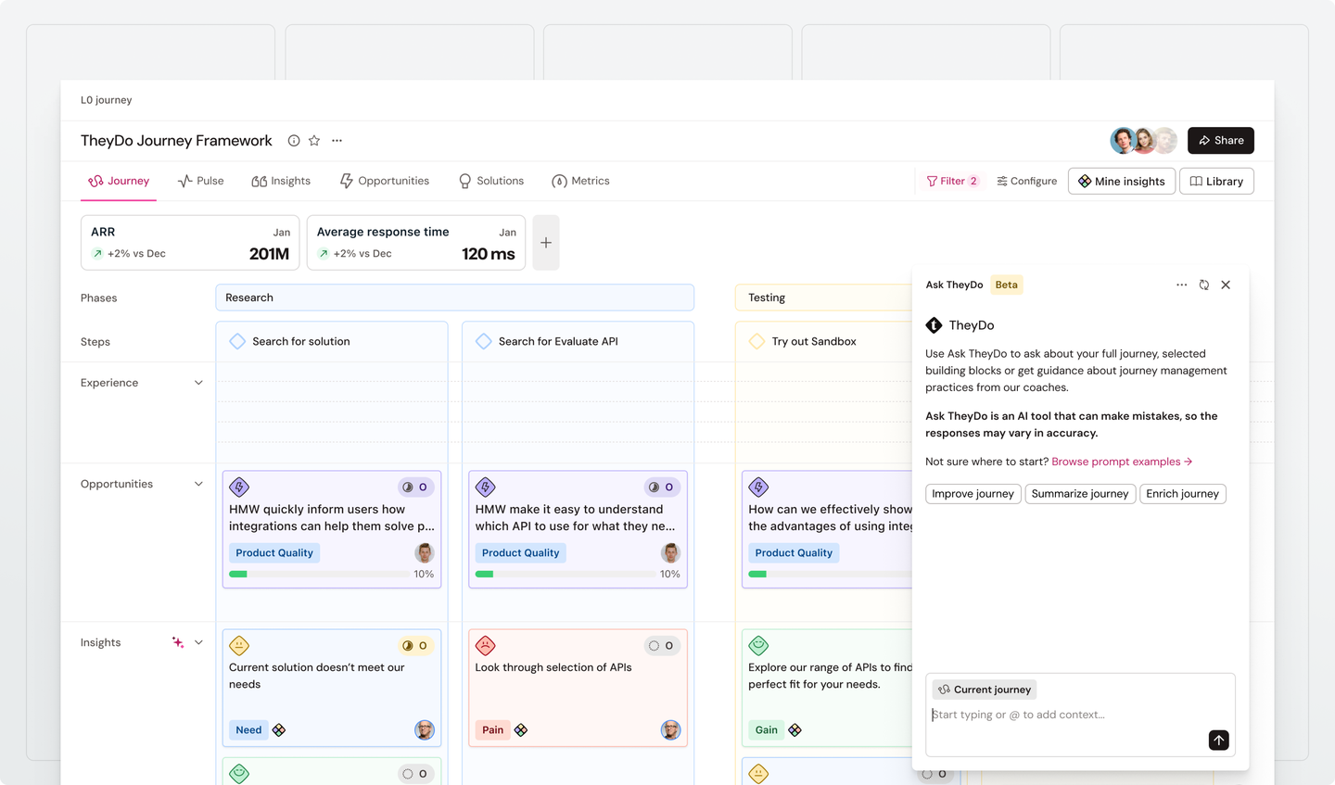Image resolution: width=1335 pixels, height=785 pixels.
Task: Add a new metric with the plus tile
Action: click(x=545, y=242)
